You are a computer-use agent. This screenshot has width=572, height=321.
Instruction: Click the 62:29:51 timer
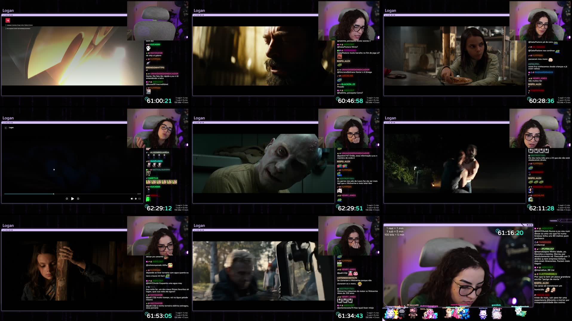point(350,208)
